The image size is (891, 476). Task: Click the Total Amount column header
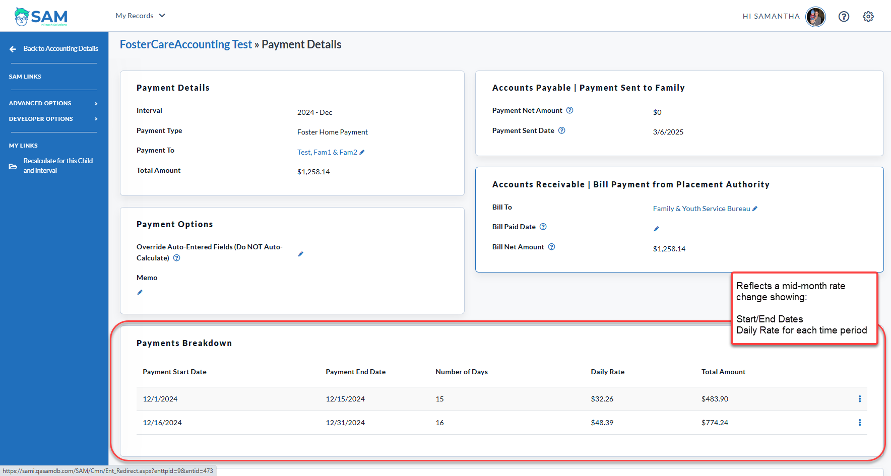(x=723, y=372)
